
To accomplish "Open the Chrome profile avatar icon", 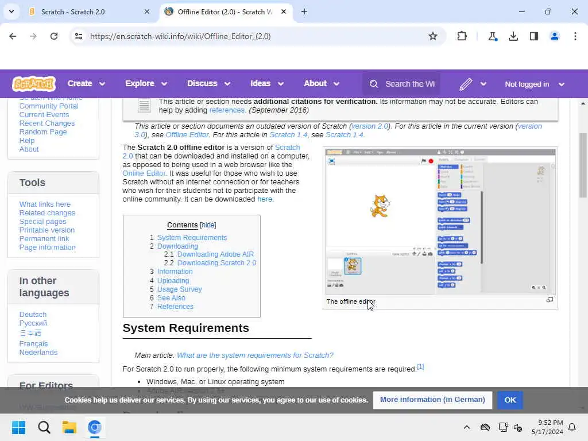I will [x=555, y=36].
